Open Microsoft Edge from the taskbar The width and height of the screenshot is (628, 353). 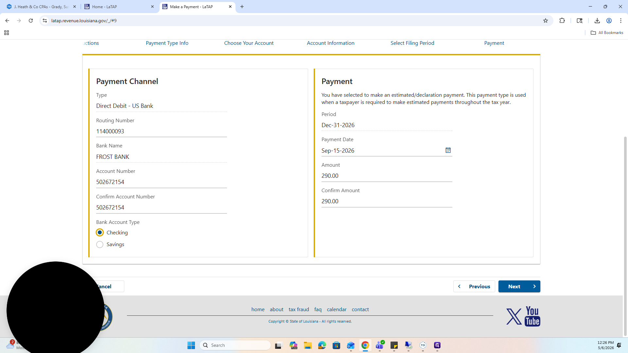coord(322,345)
